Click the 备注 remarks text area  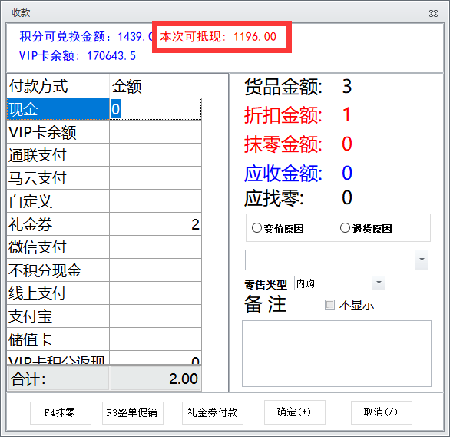tap(336, 353)
